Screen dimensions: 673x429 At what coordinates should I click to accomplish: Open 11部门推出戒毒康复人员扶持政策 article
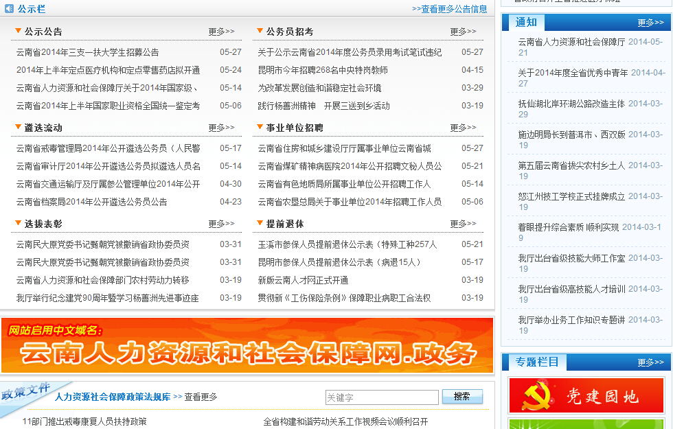pyautogui.click(x=84, y=421)
